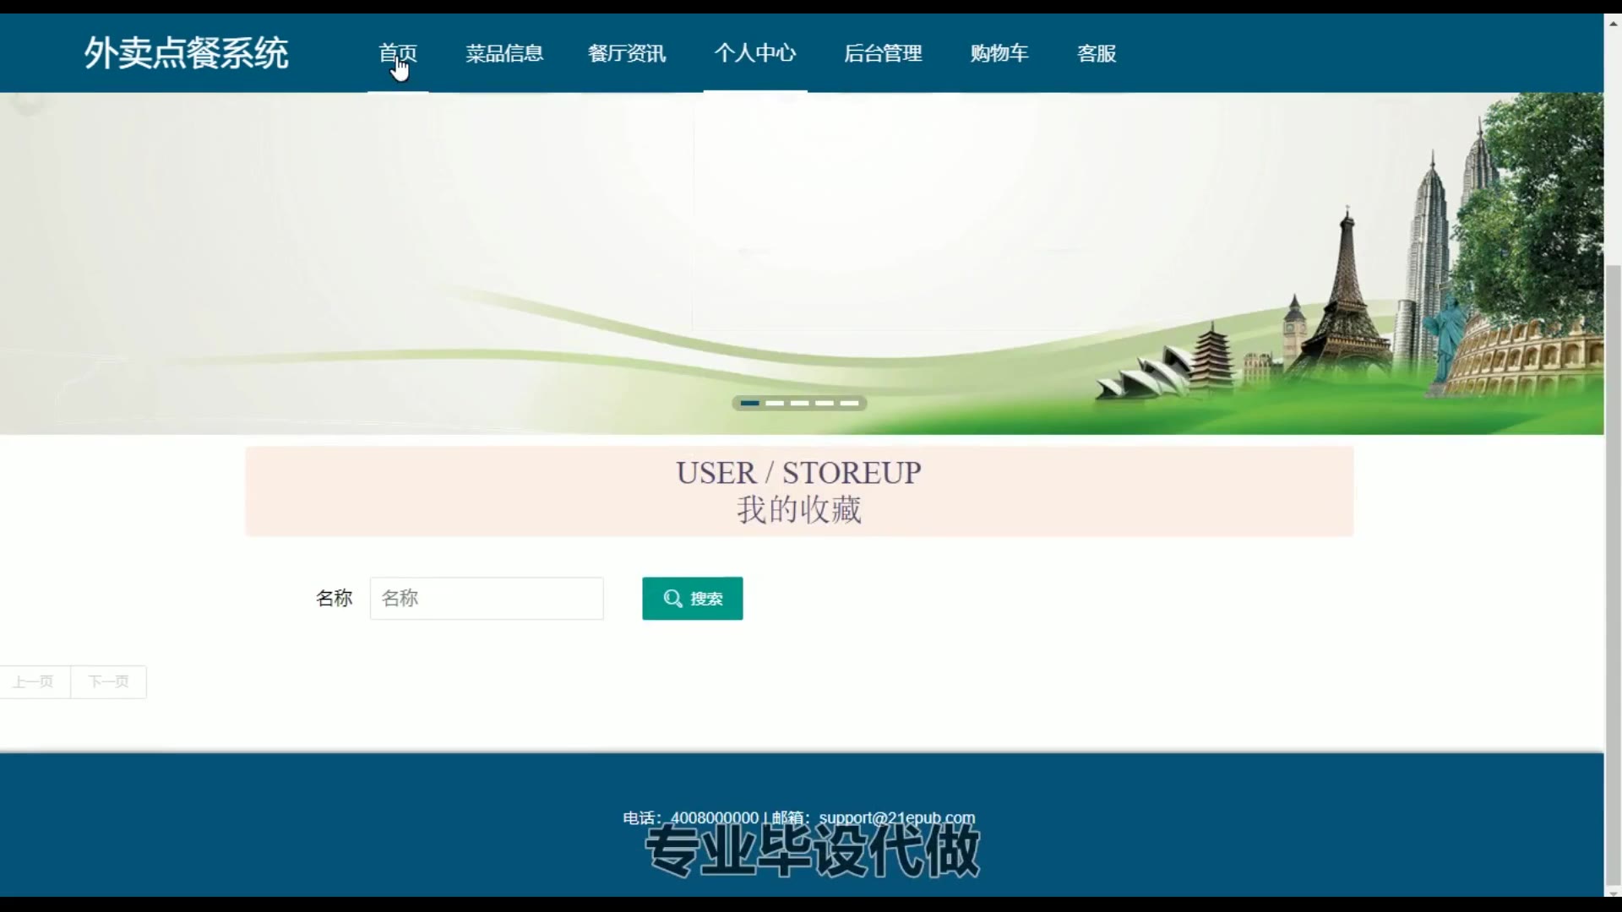Select the fourth carousel slide indicator
Viewport: 1622px width, 912px height.
[x=825, y=404]
